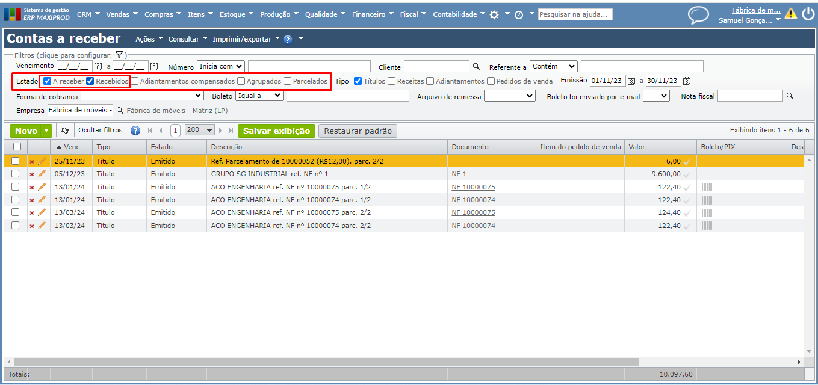818x385 pixels.
Task: Open the Financeiro menu
Action: (373, 14)
